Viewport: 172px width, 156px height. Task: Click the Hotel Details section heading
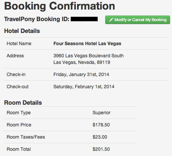22,31
